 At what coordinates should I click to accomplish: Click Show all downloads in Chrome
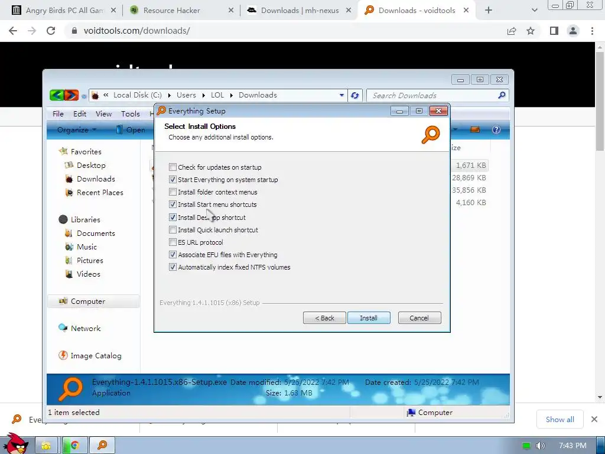560,419
